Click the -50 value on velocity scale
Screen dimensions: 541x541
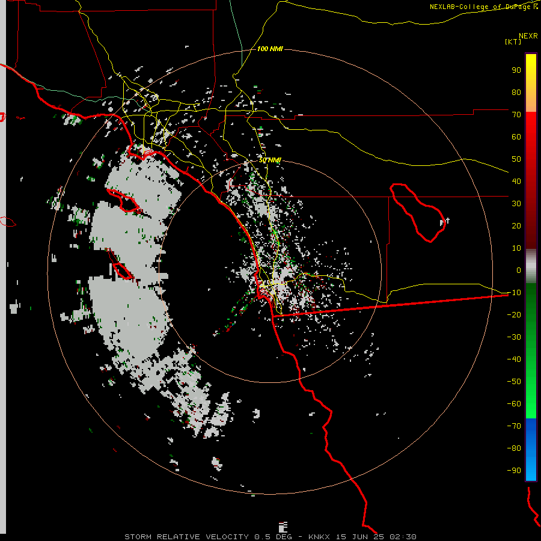(x=514, y=382)
